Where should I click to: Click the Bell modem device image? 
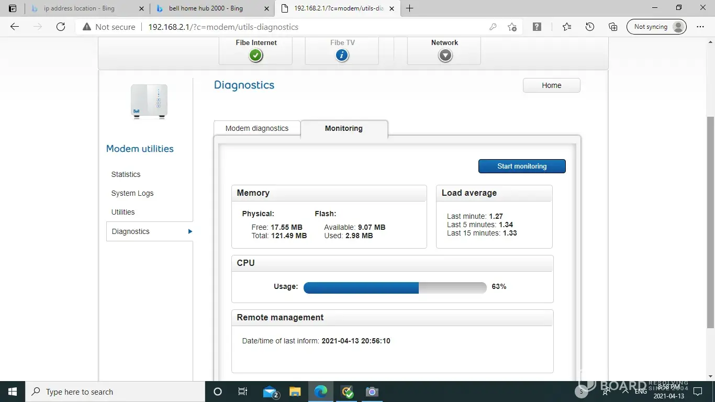pos(149,101)
